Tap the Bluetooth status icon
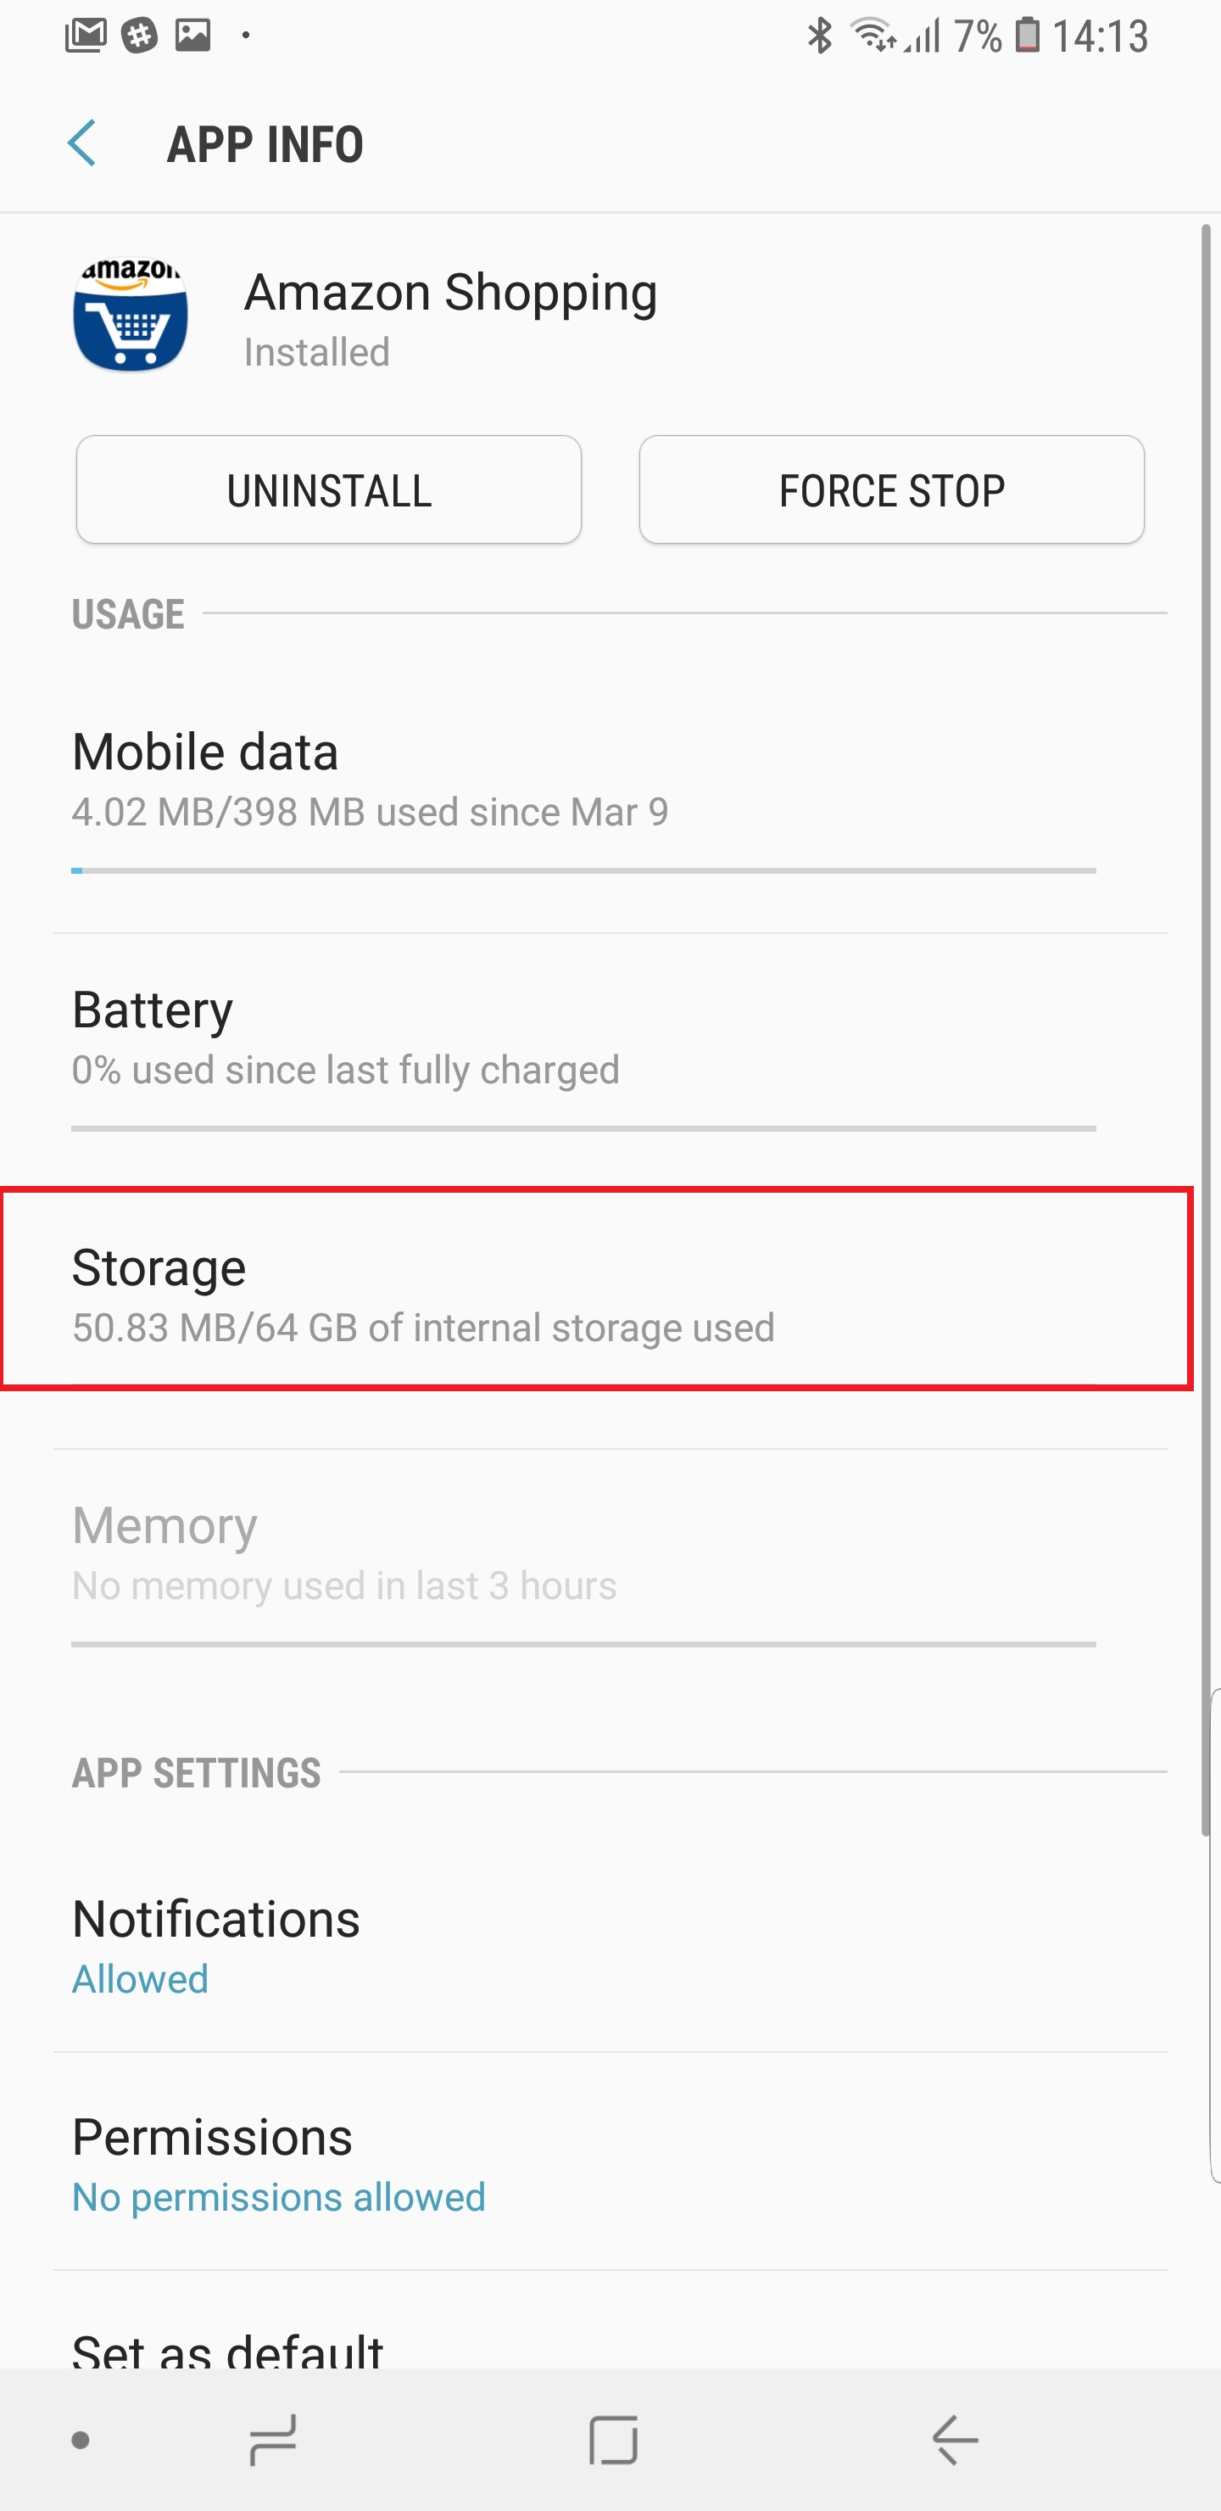Viewport: 1221px width, 2511px height. click(820, 36)
